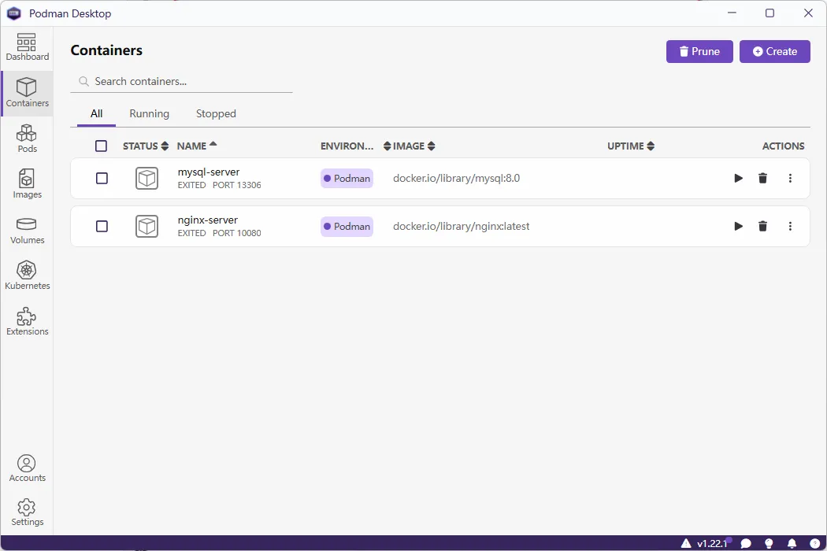Screen dimensions: 827x551
Task: Open the Pods section in sidebar
Action: [x=28, y=139]
